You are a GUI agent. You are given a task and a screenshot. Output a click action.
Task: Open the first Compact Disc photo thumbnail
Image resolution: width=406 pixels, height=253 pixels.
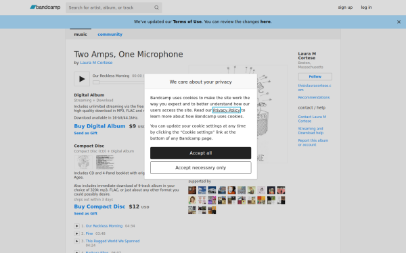point(83,162)
